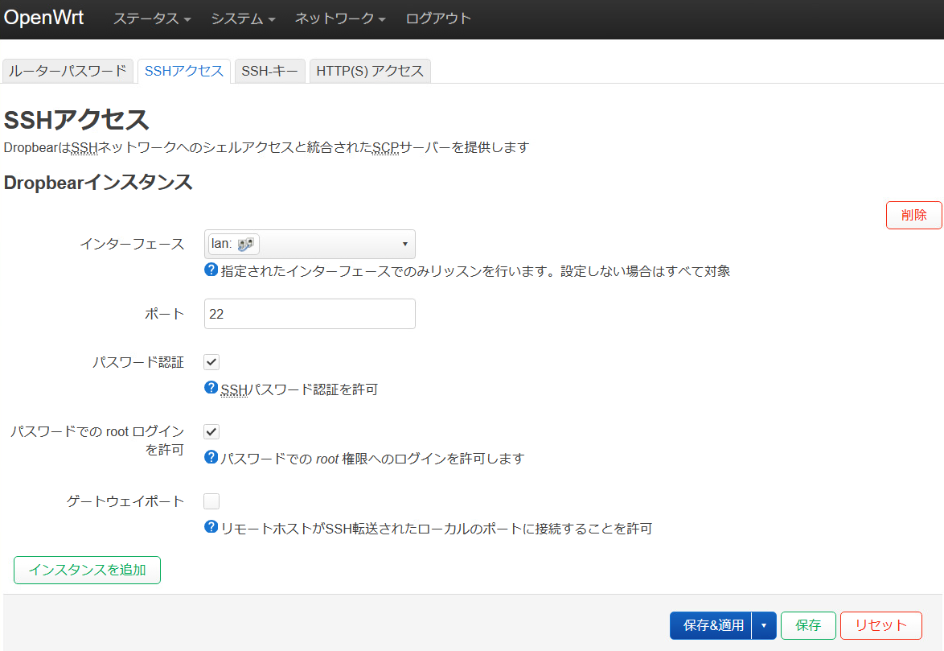
Task: Toggle the パスワード認証 checkbox
Action: tap(211, 362)
